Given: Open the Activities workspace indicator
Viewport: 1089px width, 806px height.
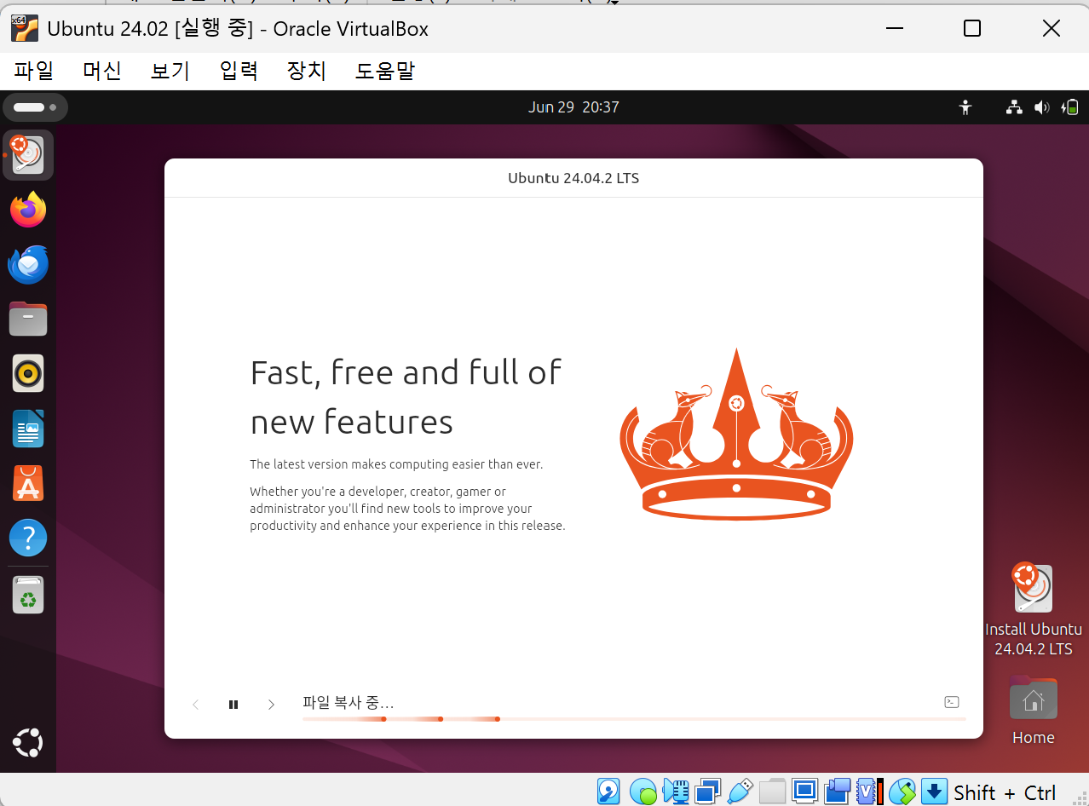Looking at the screenshot, I should (35, 107).
